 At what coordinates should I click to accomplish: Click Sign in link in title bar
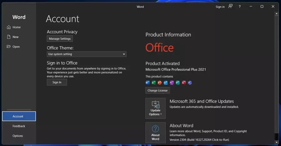point(220,7)
